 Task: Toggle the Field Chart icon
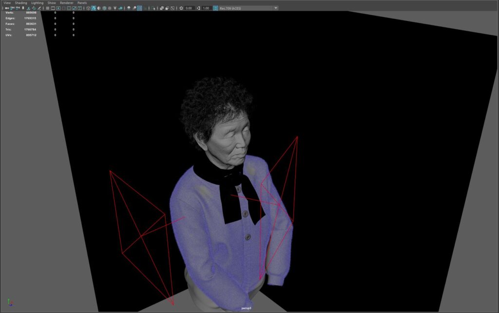(x=69, y=8)
